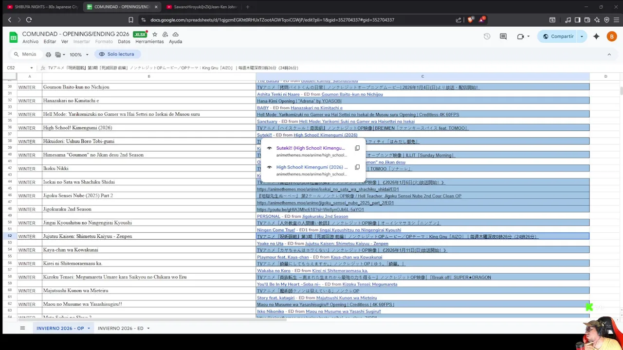Start a Meet call camera icon
This screenshot has width=623, height=350.
point(520,36)
